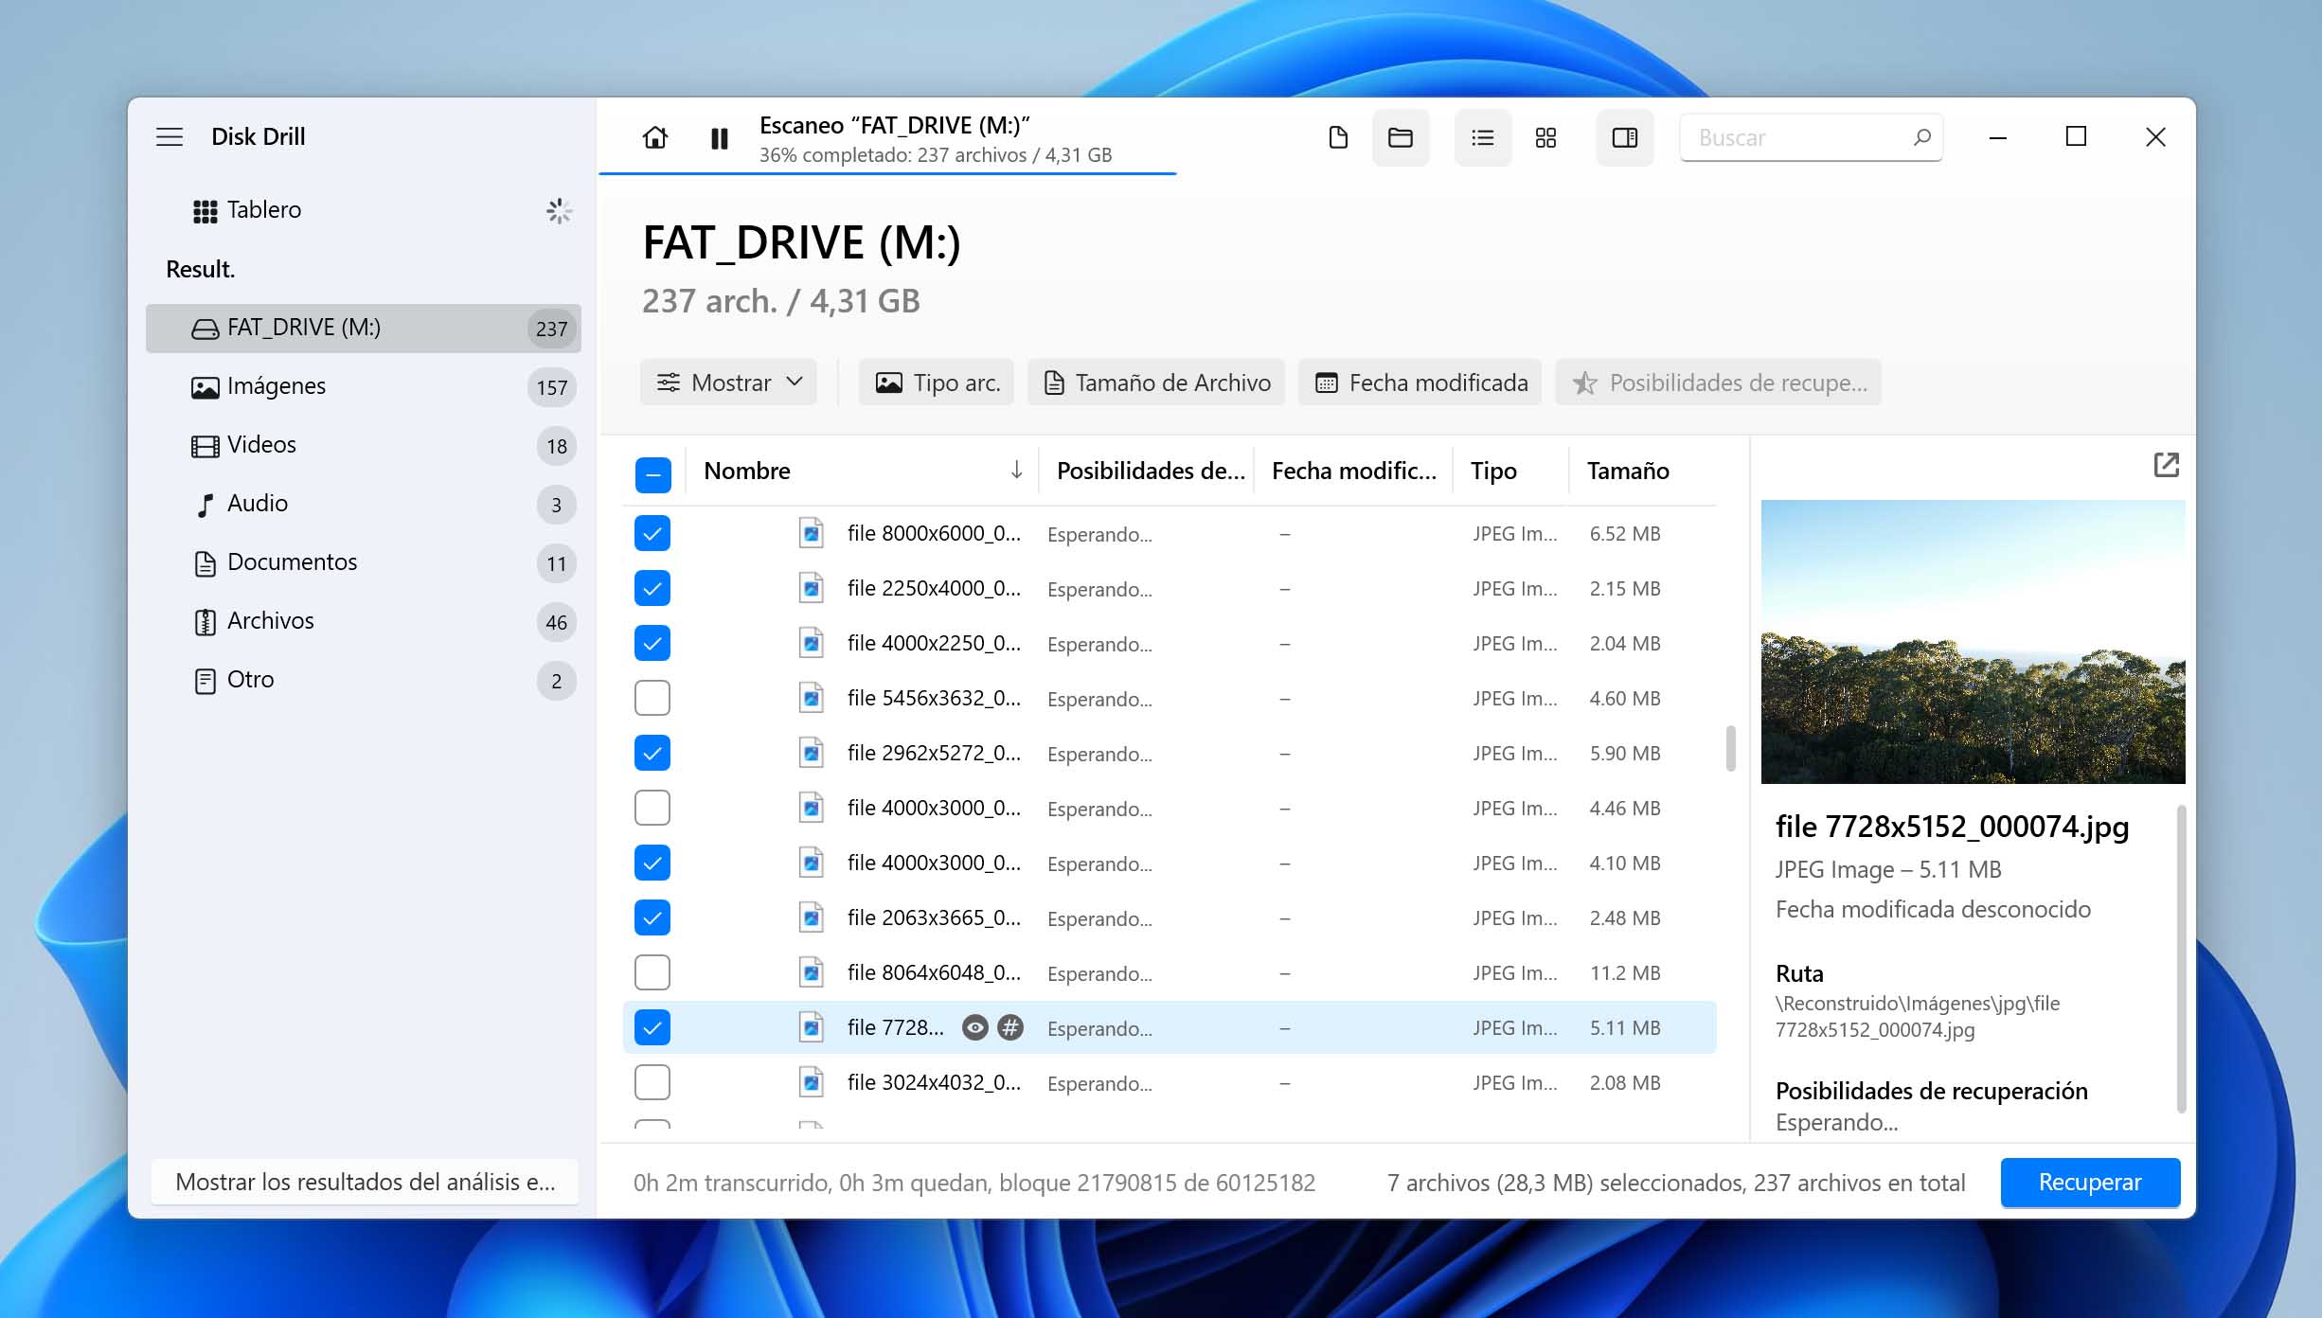This screenshot has width=2322, height=1318.
Task: Click JPEG icon of file 8000x6000
Action: 811,533
